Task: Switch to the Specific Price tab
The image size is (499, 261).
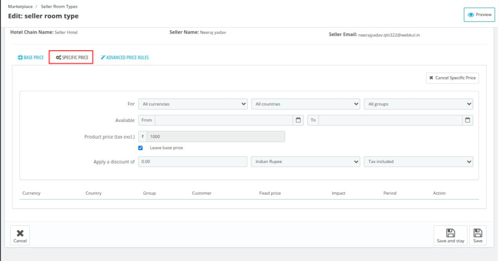Action: 72,58
